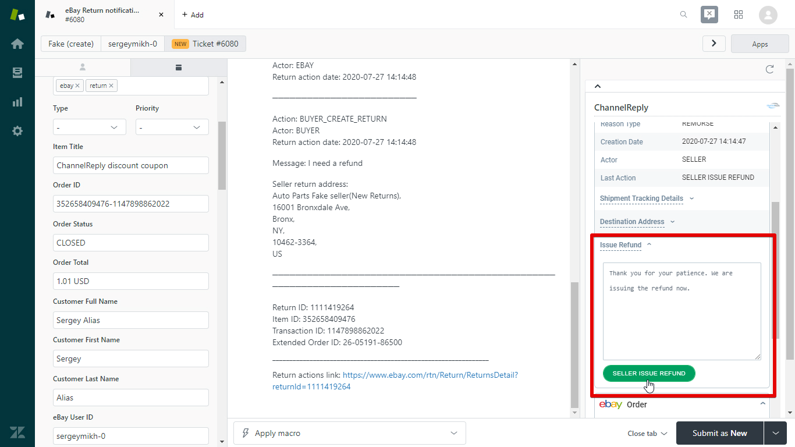Open the Priority dropdown

(x=172, y=127)
